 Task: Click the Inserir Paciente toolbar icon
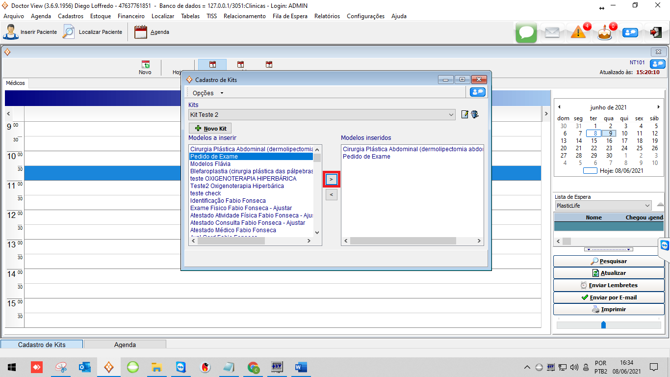[x=11, y=32]
